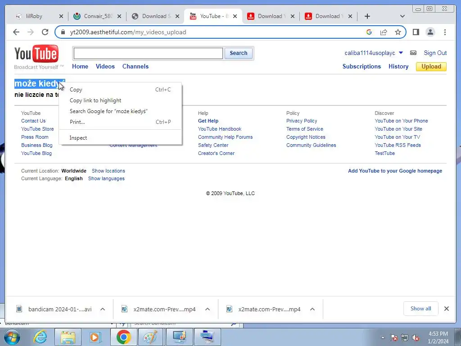Image resolution: width=461 pixels, height=346 pixels.
Task: Close the active YouTube tab
Action: click(x=235, y=16)
